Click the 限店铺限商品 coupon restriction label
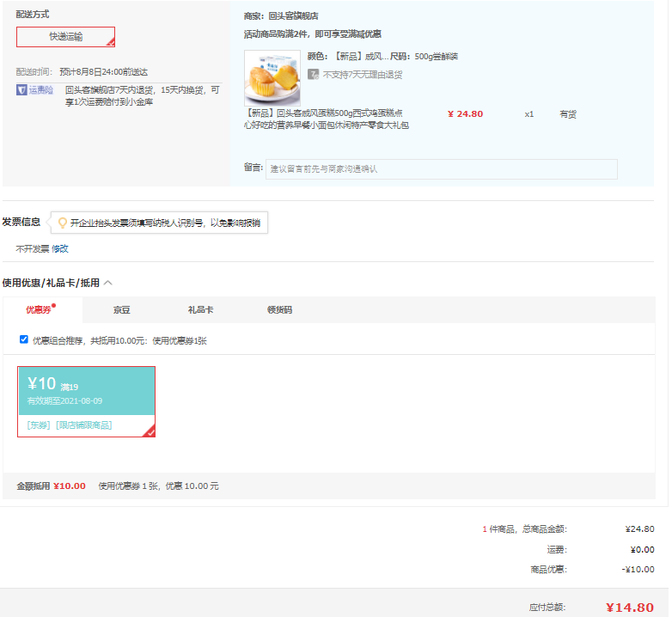Screen dimensions: 672x617 point(84,425)
